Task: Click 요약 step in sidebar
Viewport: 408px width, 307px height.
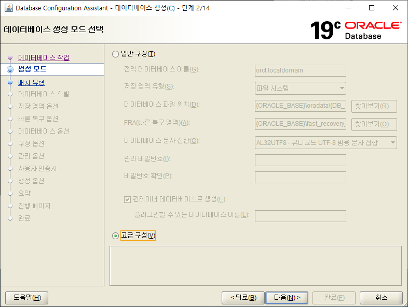Action: click(24, 193)
